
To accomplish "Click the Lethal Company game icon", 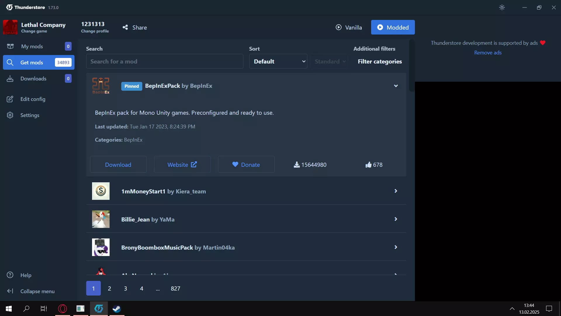I will [10, 27].
